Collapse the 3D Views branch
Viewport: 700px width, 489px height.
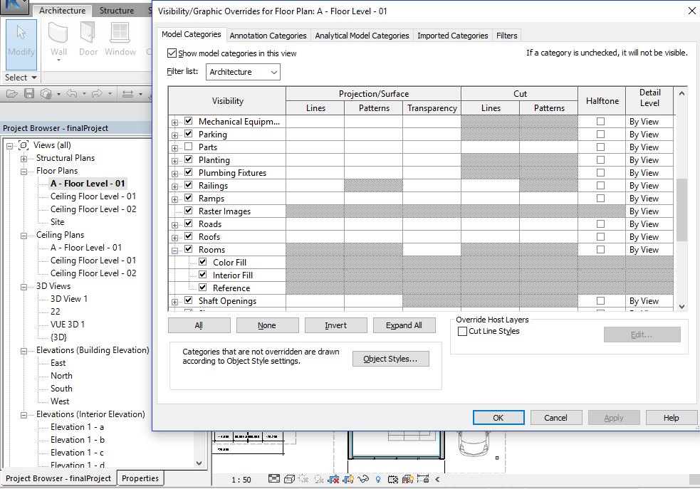23,287
